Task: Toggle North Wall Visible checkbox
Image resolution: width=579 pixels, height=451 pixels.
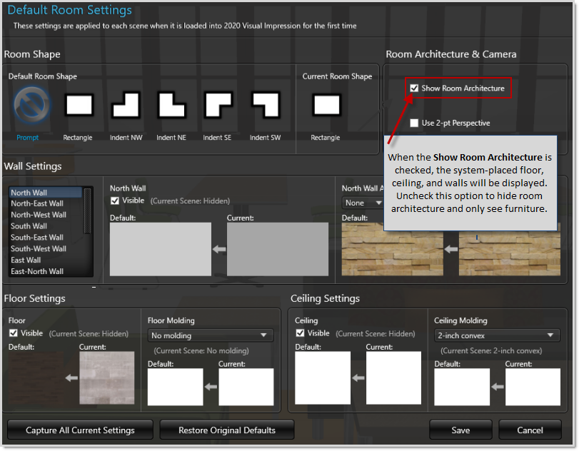Action: pos(115,201)
